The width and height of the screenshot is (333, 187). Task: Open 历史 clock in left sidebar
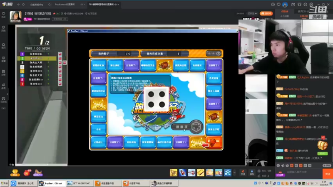3,29
